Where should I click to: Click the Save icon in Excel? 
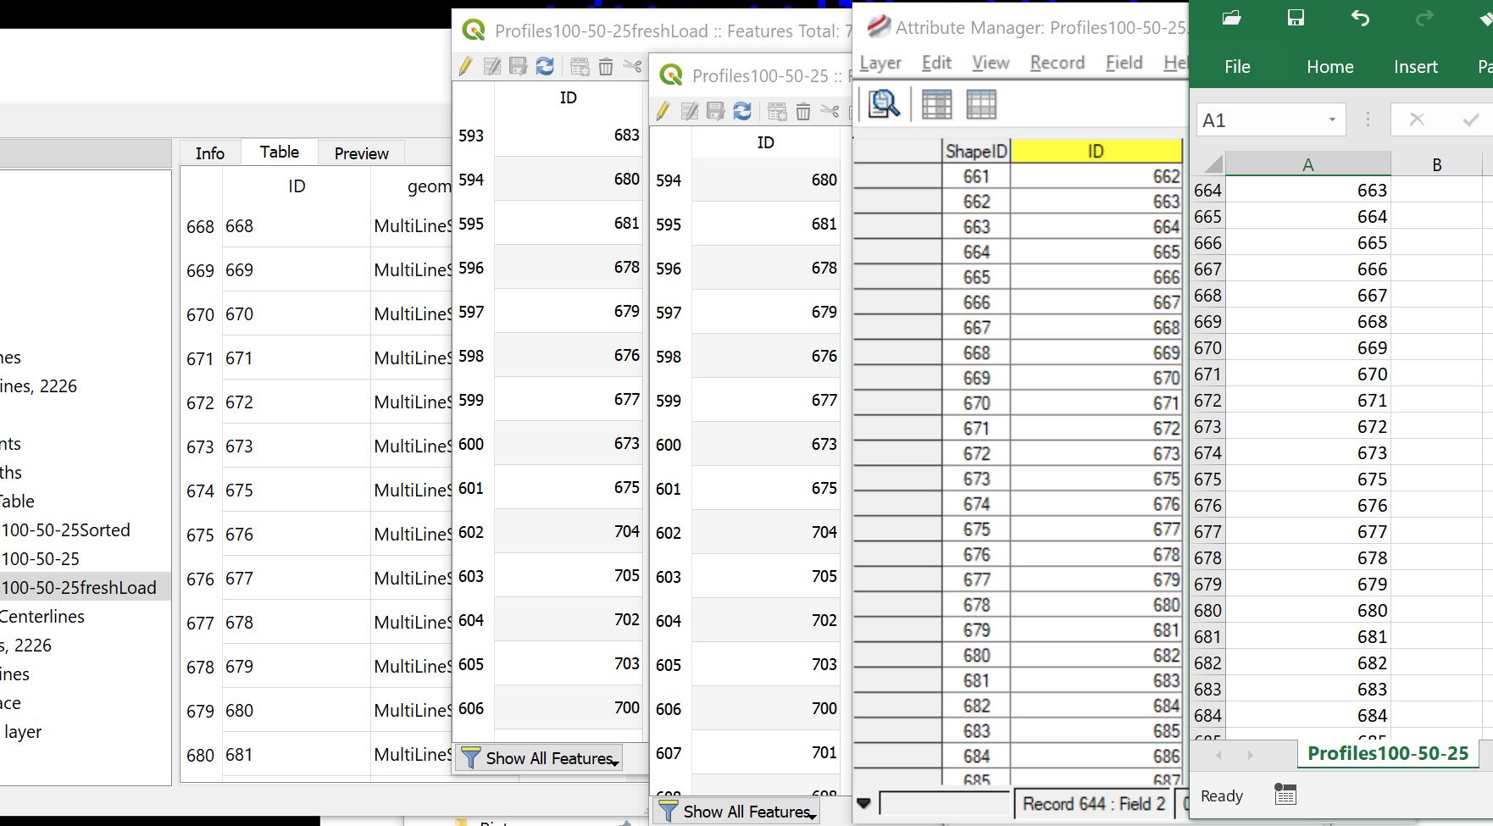point(1296,18)
